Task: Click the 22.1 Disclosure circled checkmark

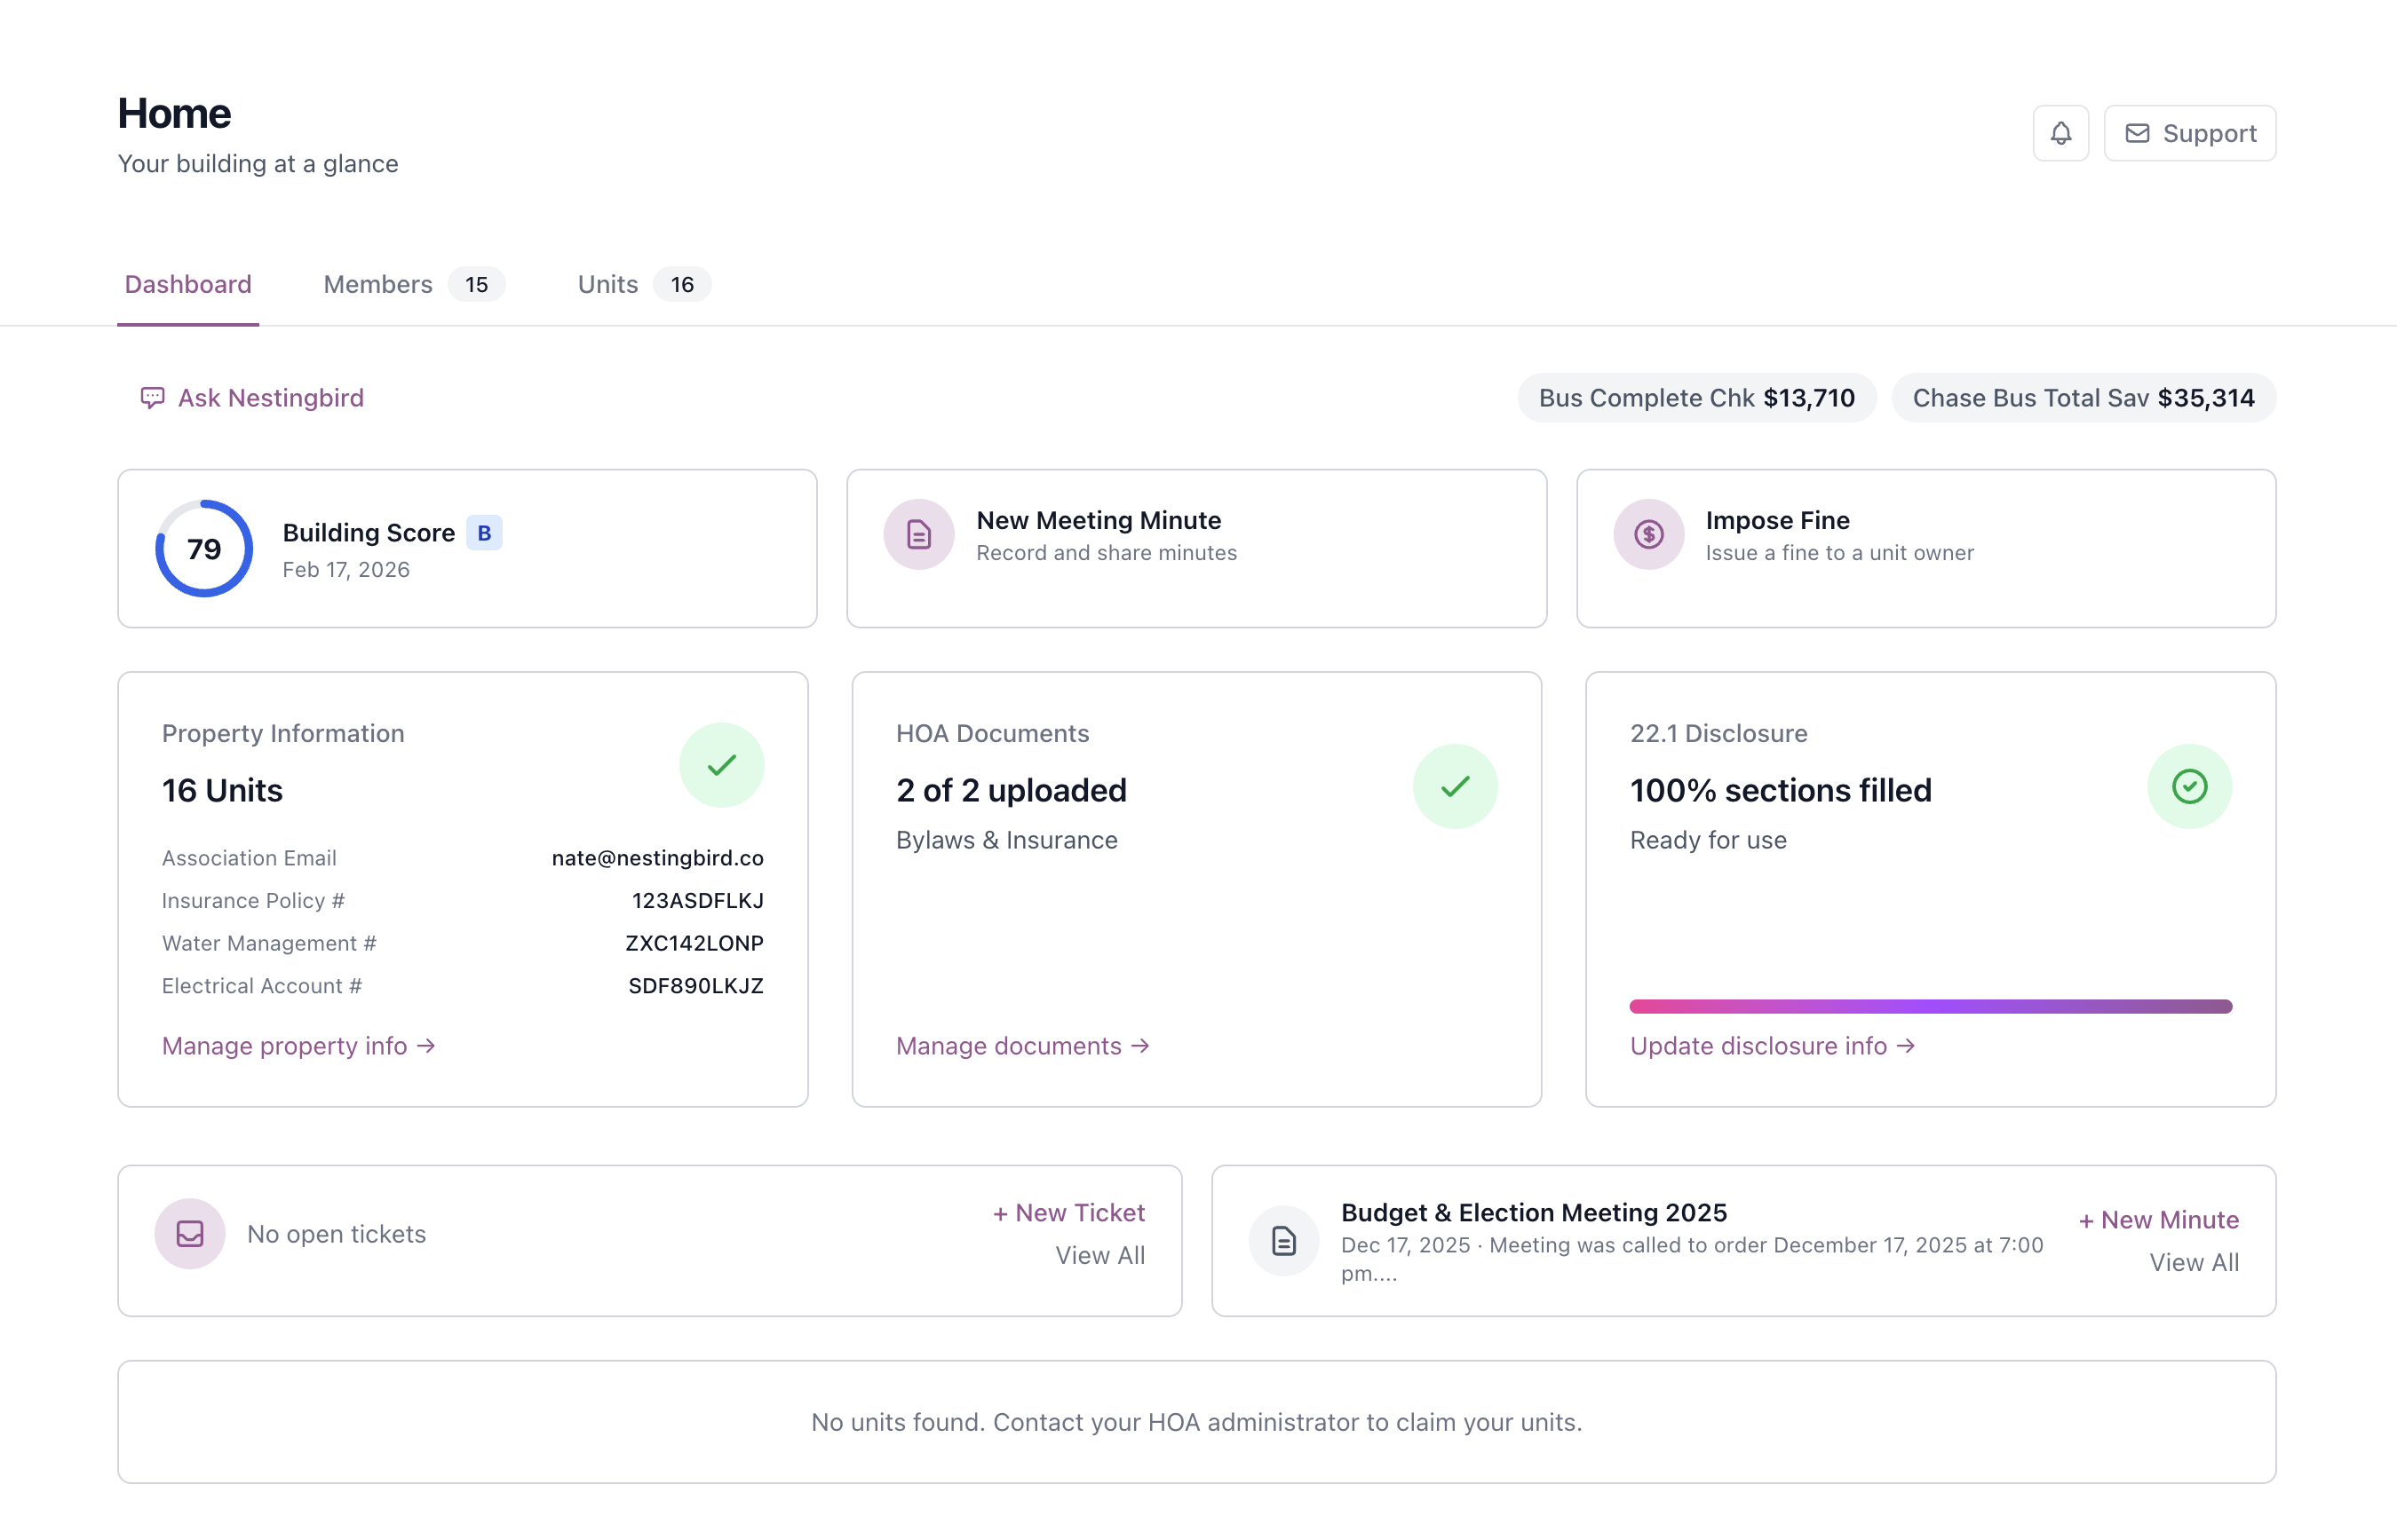Action: (2190, 786)
